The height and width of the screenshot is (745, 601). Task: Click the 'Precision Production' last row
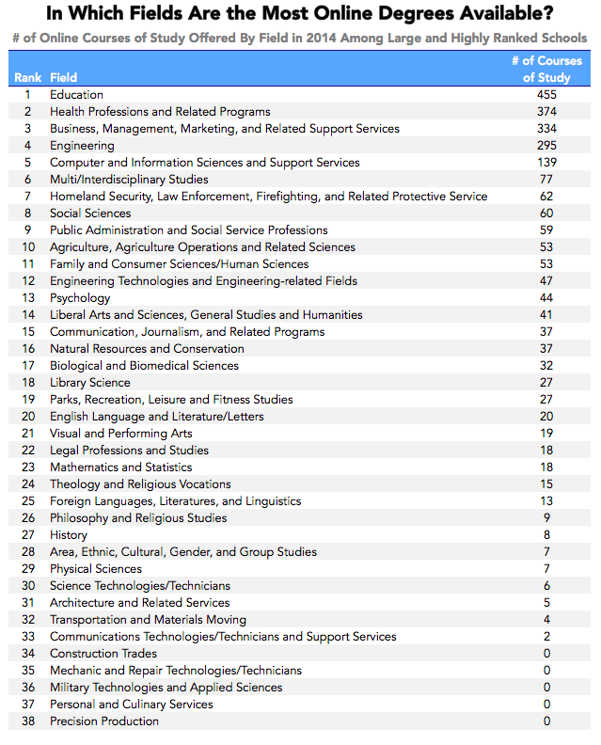[104, 721]
